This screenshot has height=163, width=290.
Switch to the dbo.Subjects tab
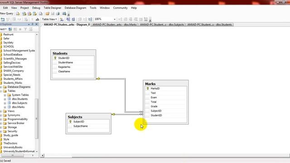coord(162,24)
